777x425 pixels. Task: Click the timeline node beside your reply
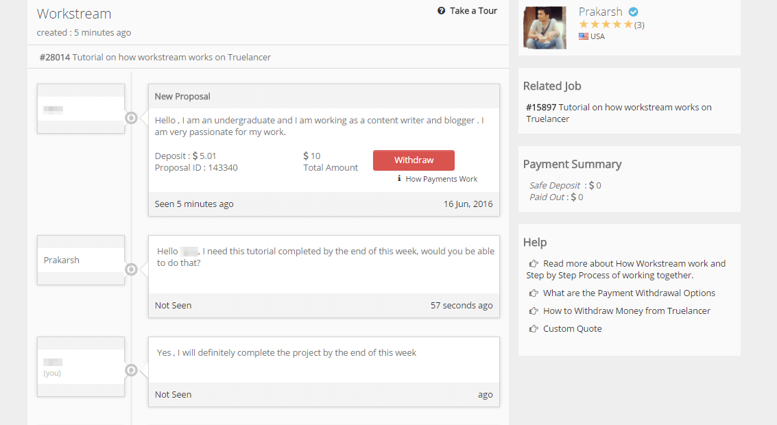[132, 370]
